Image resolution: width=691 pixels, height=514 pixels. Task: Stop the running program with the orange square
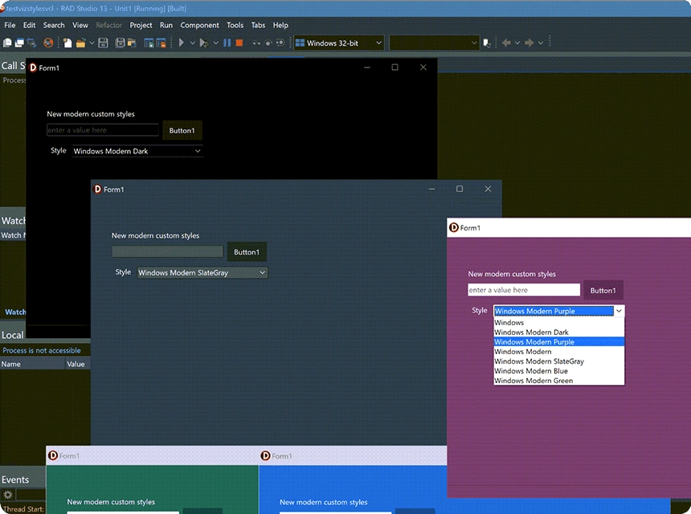tap(239, 43)
